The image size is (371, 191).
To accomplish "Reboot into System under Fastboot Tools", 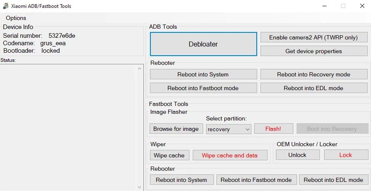I will 182,180.
